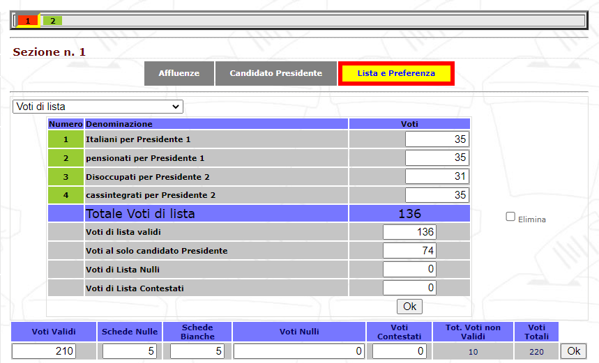The image size is (599, 363).
Task: Focus the Voti di lista validi field
Action: pos(409,231)
